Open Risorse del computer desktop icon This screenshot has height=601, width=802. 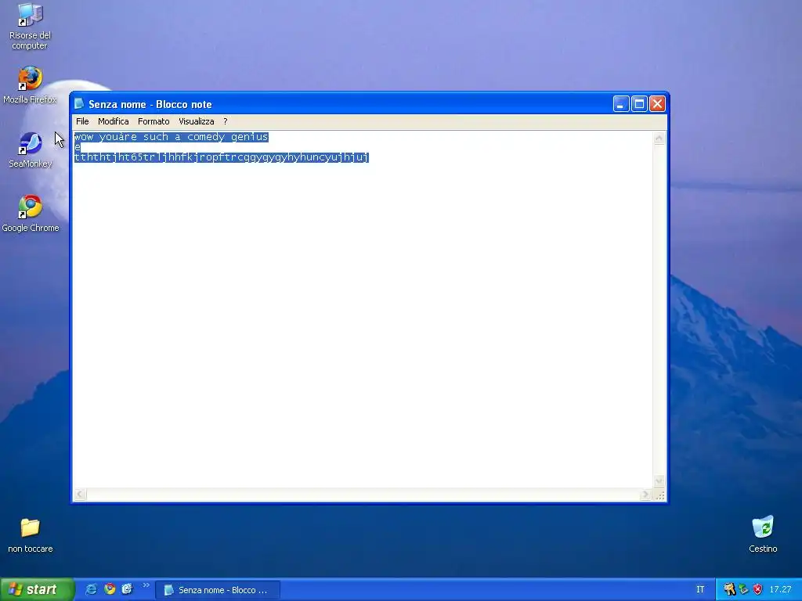click(31, 27)
